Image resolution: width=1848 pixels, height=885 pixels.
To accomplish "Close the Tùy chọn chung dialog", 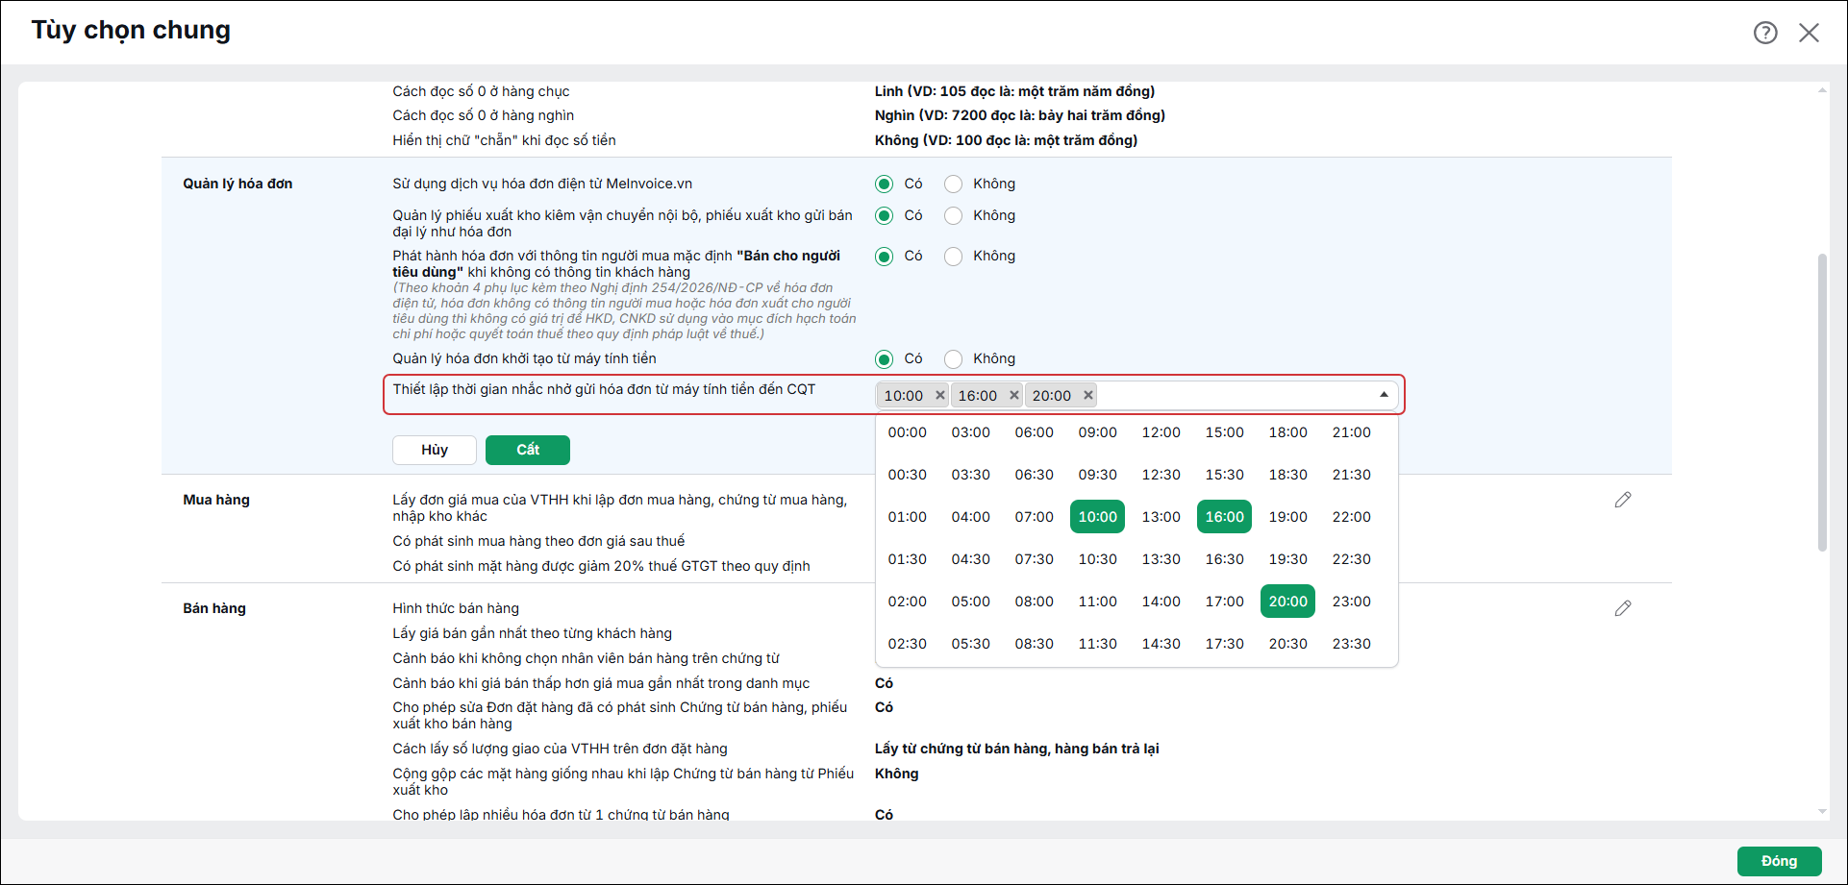I will (x=1809, y=33).
